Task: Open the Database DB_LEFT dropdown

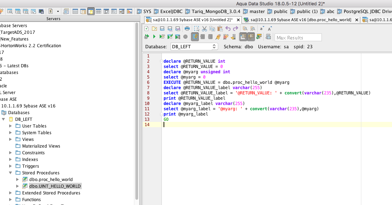Action: pyautogui.click(x=194, y=46)
